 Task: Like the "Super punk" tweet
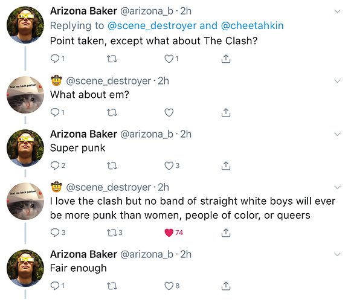coord(169,165)
